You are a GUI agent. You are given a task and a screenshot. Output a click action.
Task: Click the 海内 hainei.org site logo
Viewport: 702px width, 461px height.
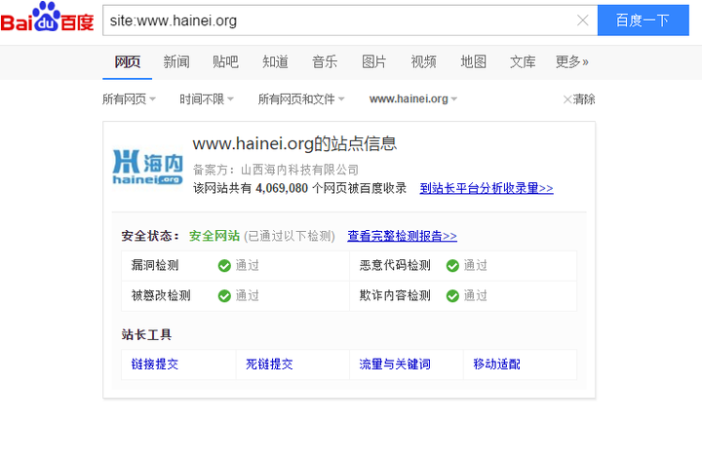[148, 167]
